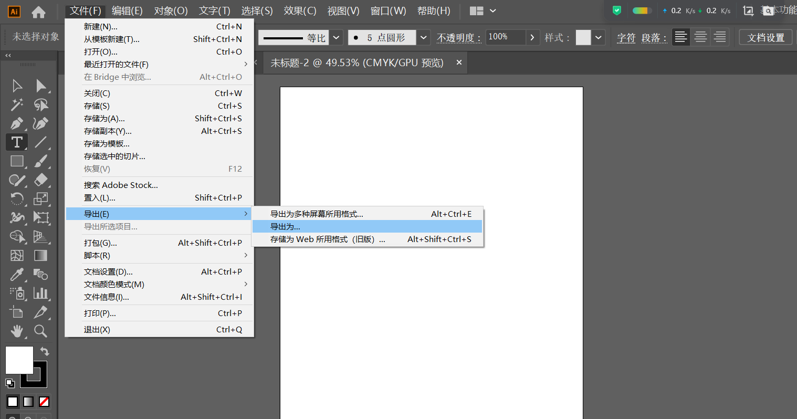This screenshot has height=419, width=797.
Task: Open the 效果(C) menu
Action: pos(300,11)
